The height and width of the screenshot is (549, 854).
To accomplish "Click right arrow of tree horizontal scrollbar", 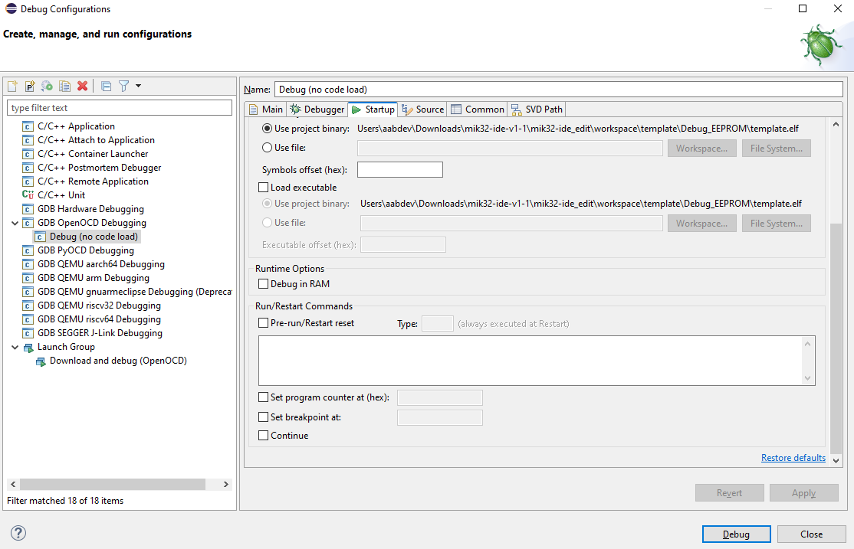I will (x=226, y=484).
